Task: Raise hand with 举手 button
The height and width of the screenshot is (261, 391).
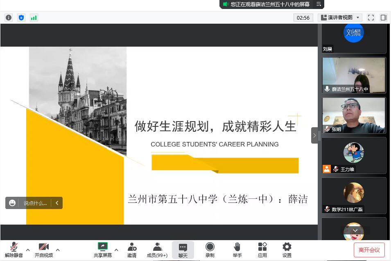Action: click(x=237, y=250)
